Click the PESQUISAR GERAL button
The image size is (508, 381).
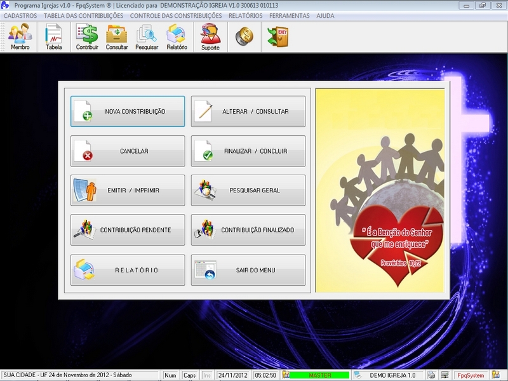click(x=248, y=190)
